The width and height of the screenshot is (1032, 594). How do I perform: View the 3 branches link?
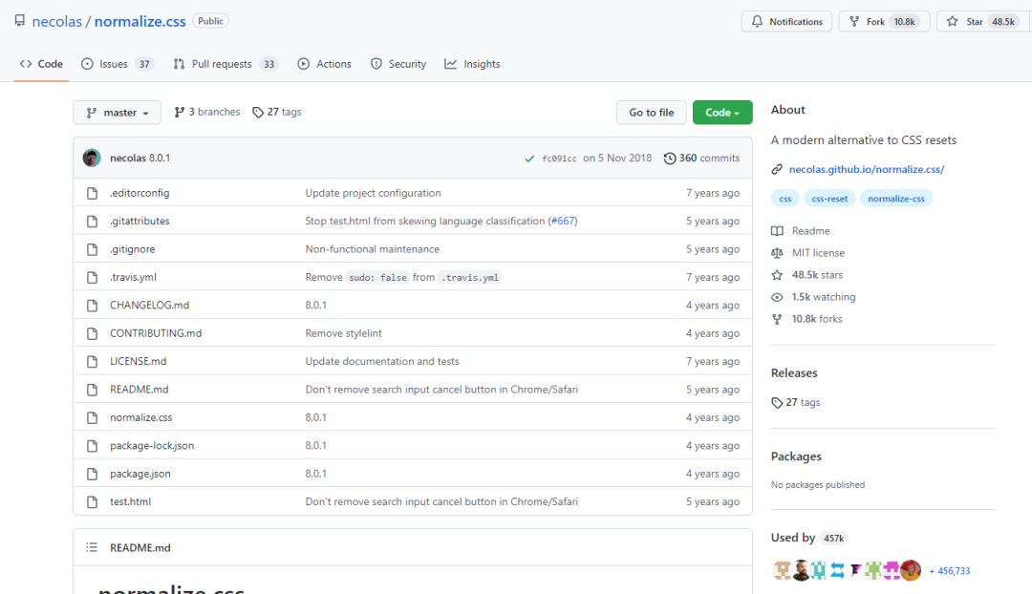[207, 112]
